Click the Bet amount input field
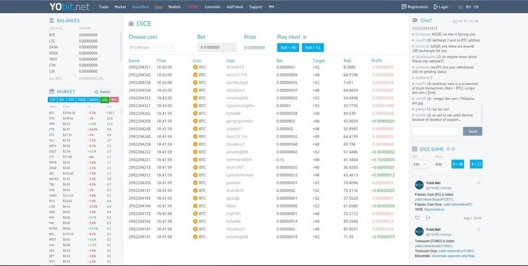Screen dimensions: 528x266 (x=217, y=47)
